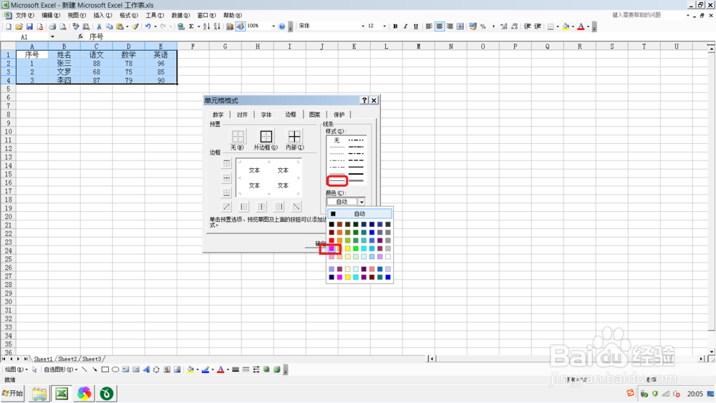Toggle Underline formatting in toolbar
Viewport: 716px width, 403px height.
(x=416, y=26)
